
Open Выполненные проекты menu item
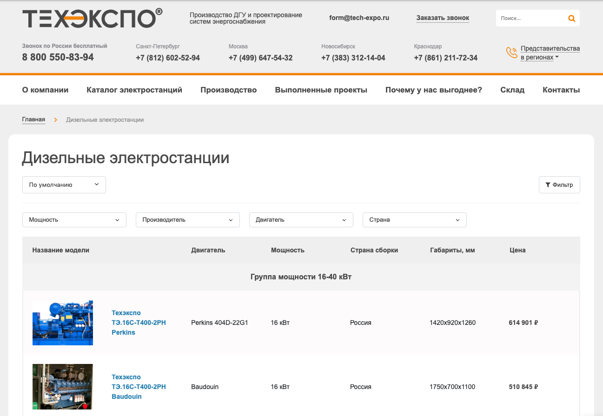[x=321, y=90]
